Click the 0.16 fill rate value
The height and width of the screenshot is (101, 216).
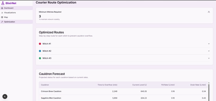coord(173,91)
